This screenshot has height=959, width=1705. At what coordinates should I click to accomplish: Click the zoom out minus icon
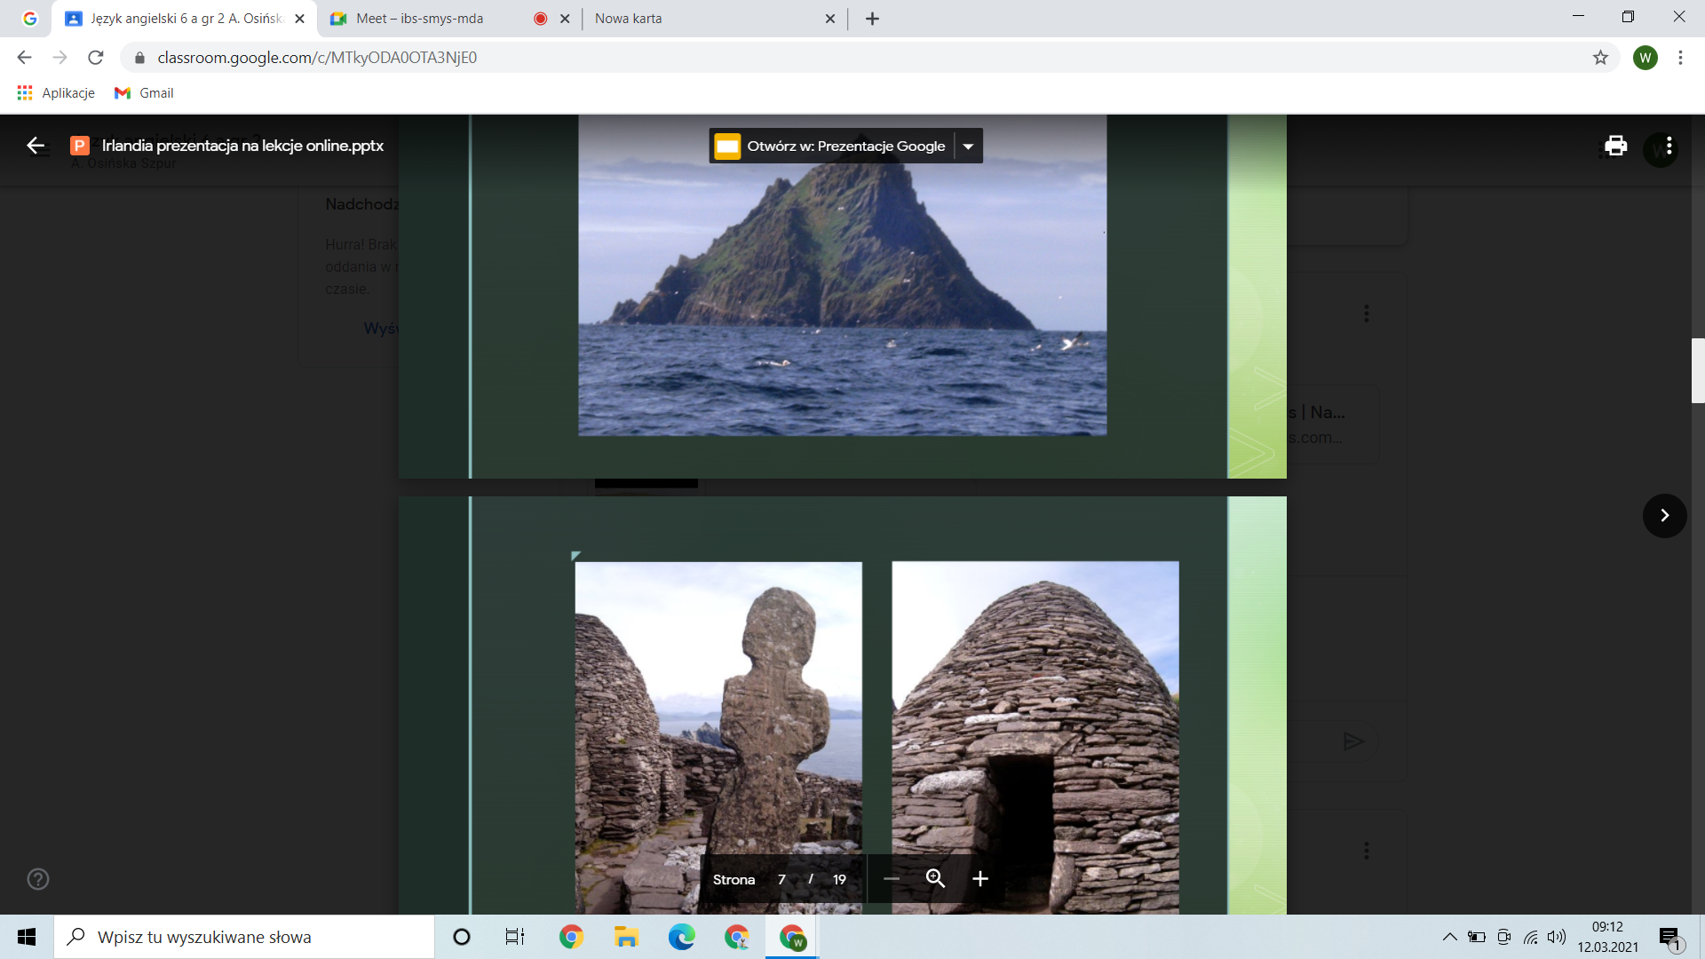coord(892,879)
